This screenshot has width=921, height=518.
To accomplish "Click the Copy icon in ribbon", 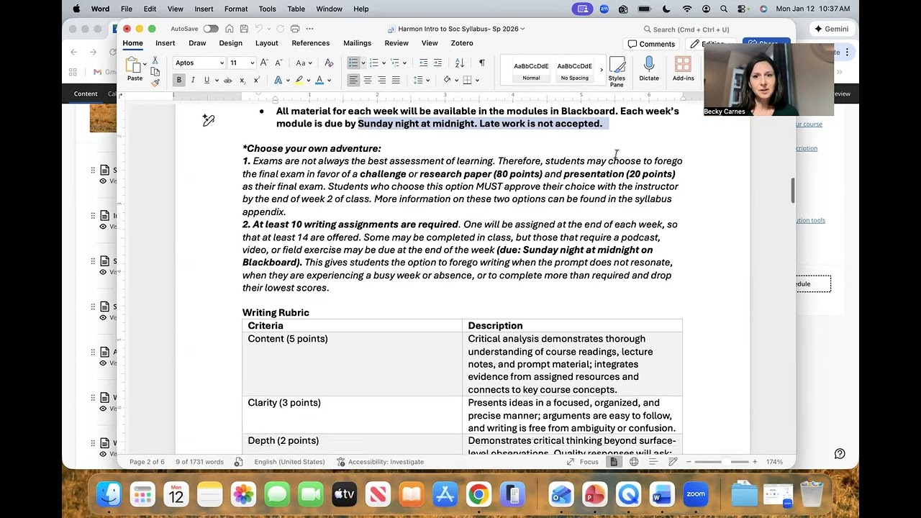I will tap(155, 72).
